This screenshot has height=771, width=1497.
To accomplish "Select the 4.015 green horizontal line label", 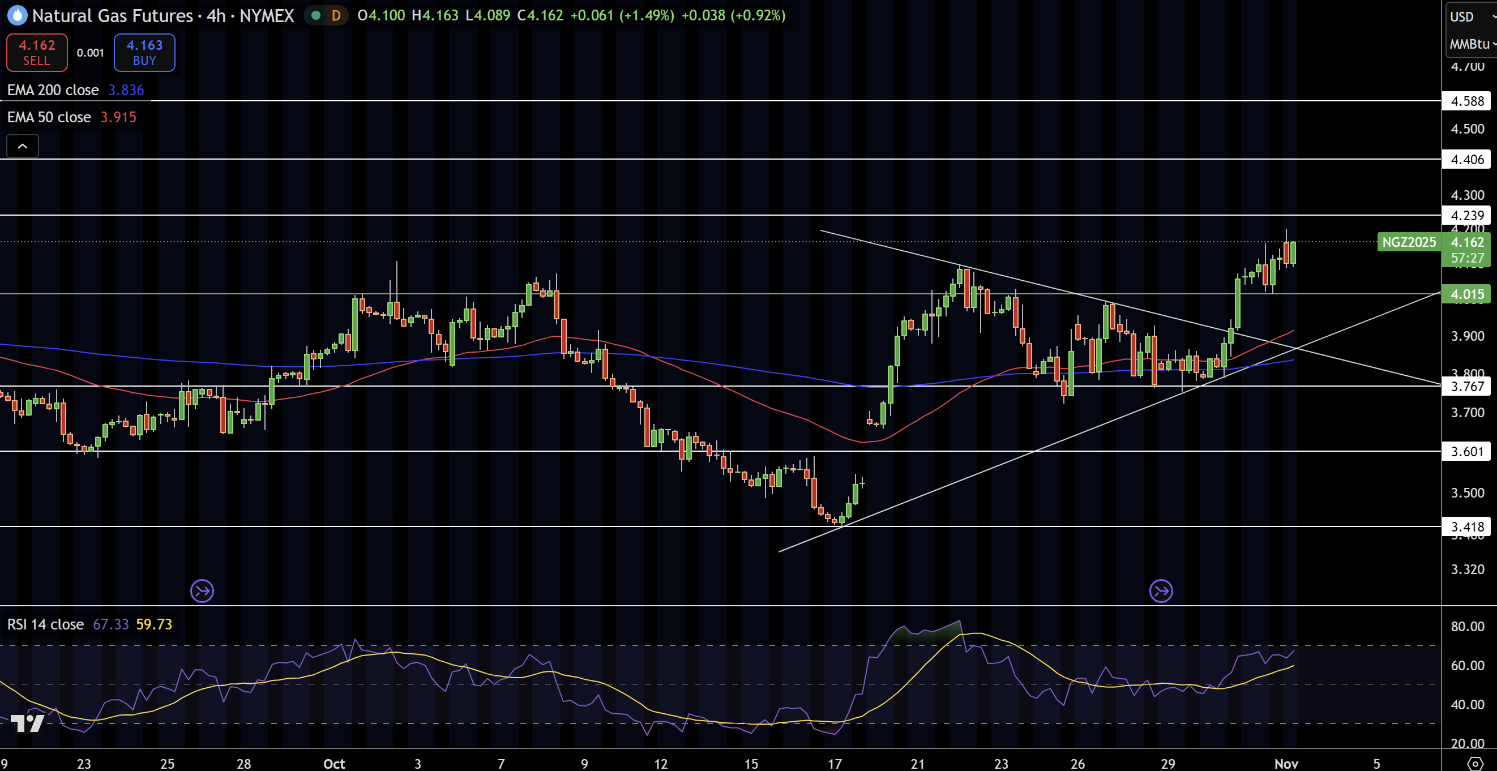I will click(1467, 294).
